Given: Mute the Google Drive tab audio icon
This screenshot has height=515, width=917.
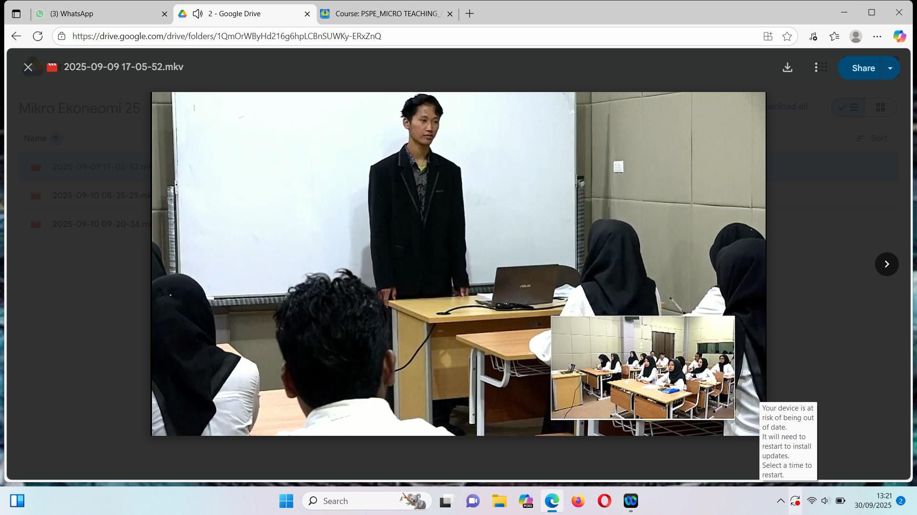Looking at the screenshot, I should pos(198,14).
